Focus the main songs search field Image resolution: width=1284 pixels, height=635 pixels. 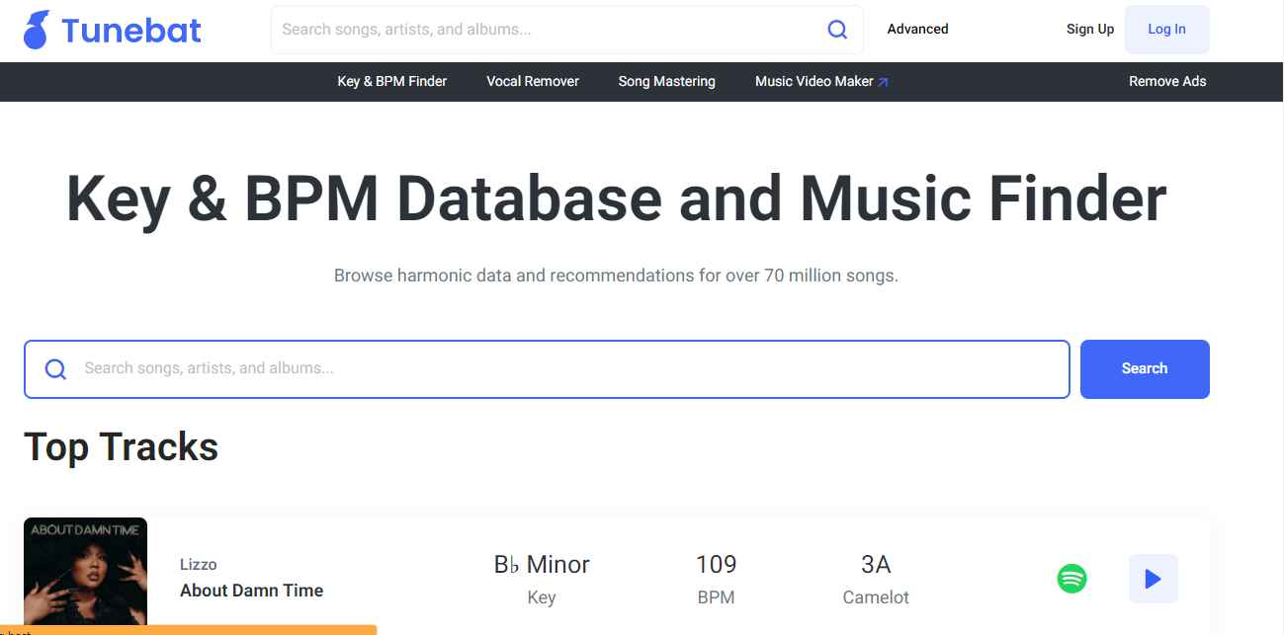(547, 369)
